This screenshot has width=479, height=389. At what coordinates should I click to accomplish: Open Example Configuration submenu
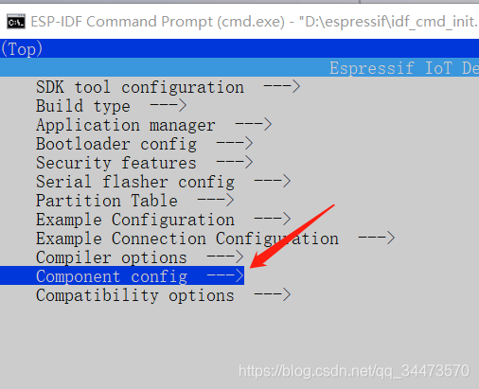[x=163, y=220]
